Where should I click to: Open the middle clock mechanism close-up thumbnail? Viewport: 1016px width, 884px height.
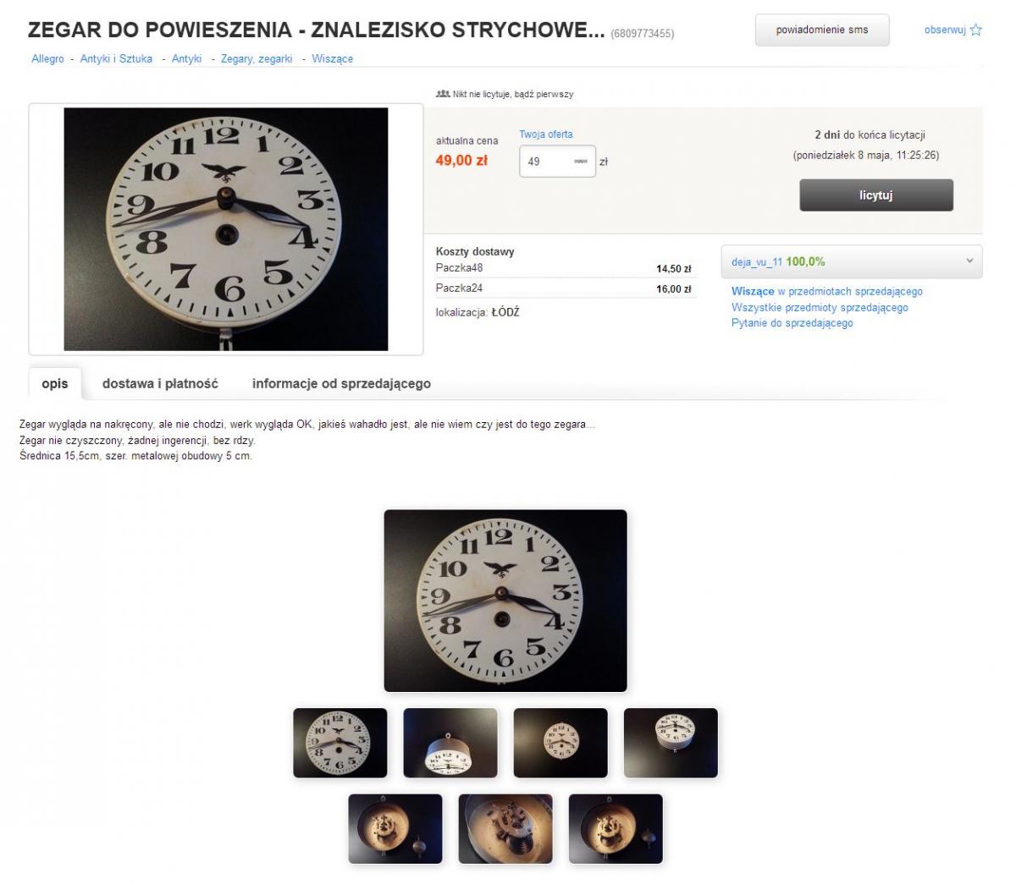click(x=505, y=829)
